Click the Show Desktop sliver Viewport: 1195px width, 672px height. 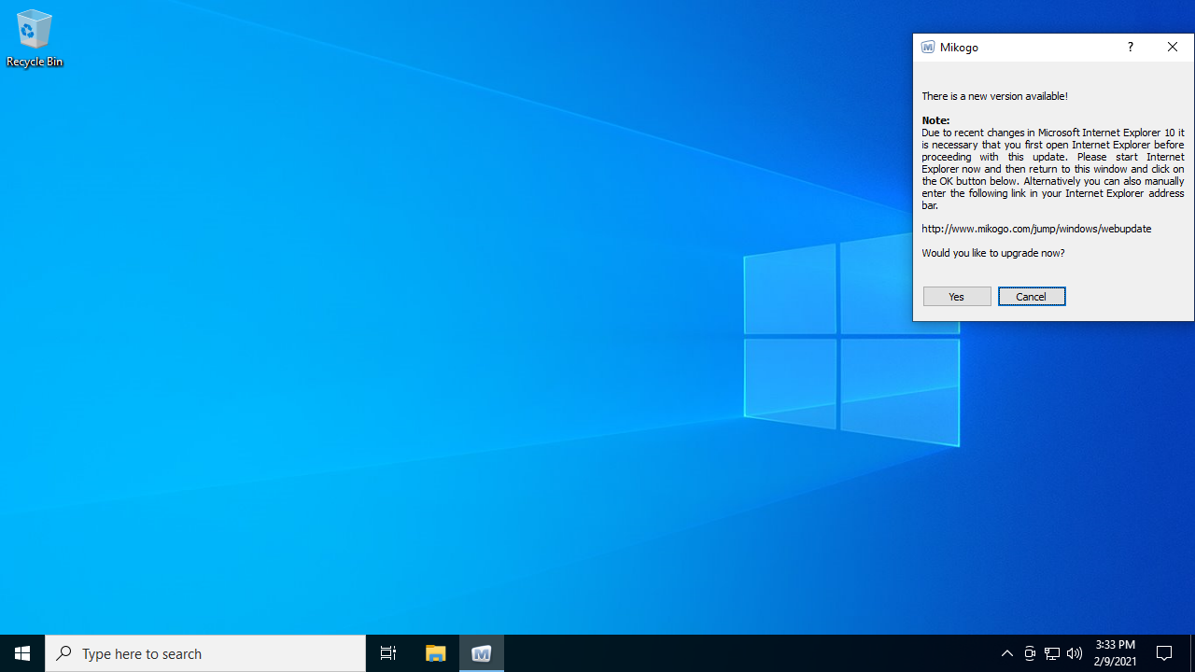click(1192, 653)
